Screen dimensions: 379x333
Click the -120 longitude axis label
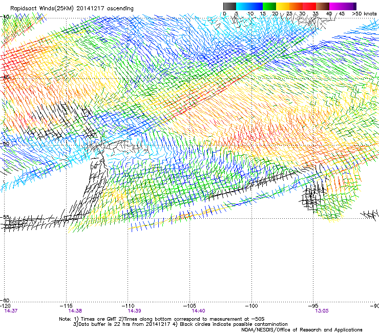tap(5, 306)
